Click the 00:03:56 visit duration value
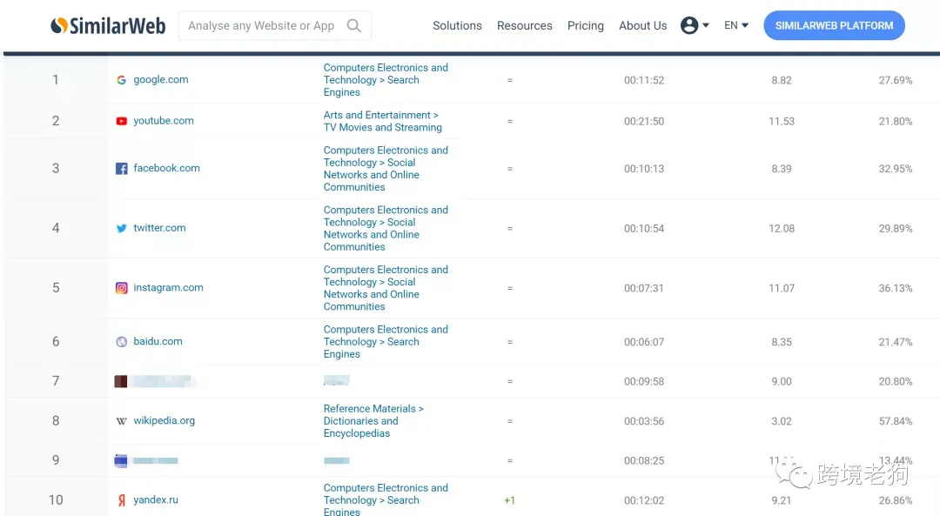 (x=644, y=422)
